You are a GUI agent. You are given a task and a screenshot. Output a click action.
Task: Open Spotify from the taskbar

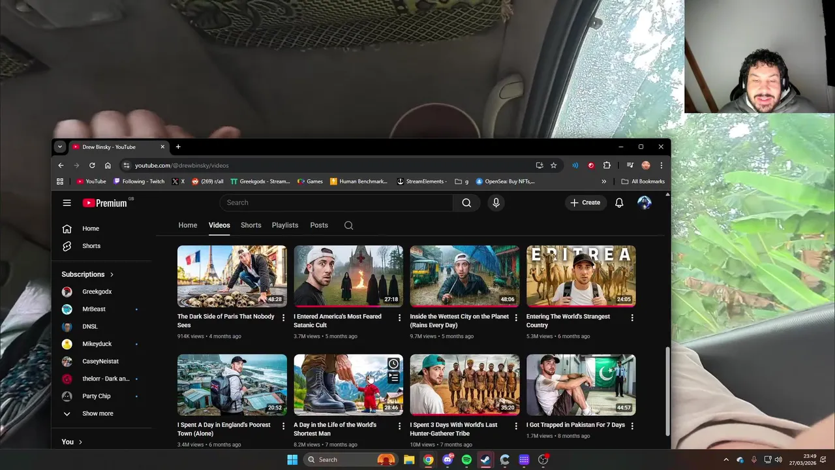(466, 460)
